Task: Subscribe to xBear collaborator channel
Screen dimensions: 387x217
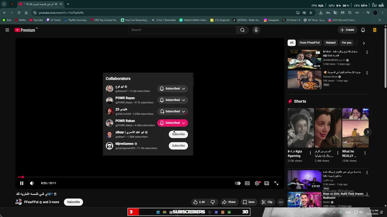Action: [178, 134]
